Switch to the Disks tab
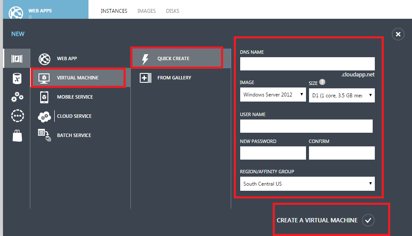 [173, 11]
